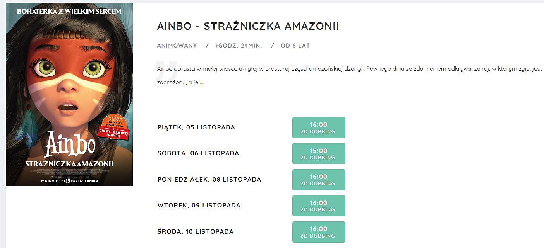The height and width of the screenshot is (248, 544).
Task: Click the 1GODZ. 24MIN. duration label
Action: pos(239,46)
